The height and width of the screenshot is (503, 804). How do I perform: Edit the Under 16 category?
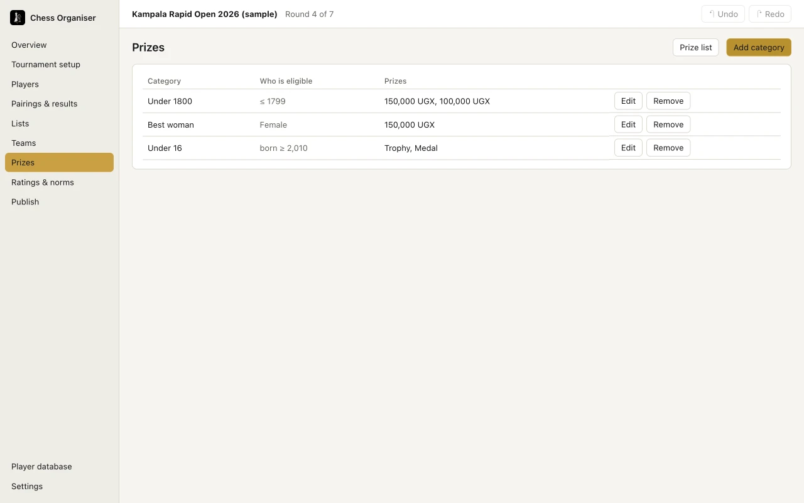click(628, 148)
